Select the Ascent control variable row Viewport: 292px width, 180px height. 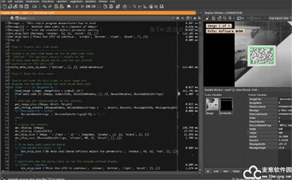[x=270, y=137]
